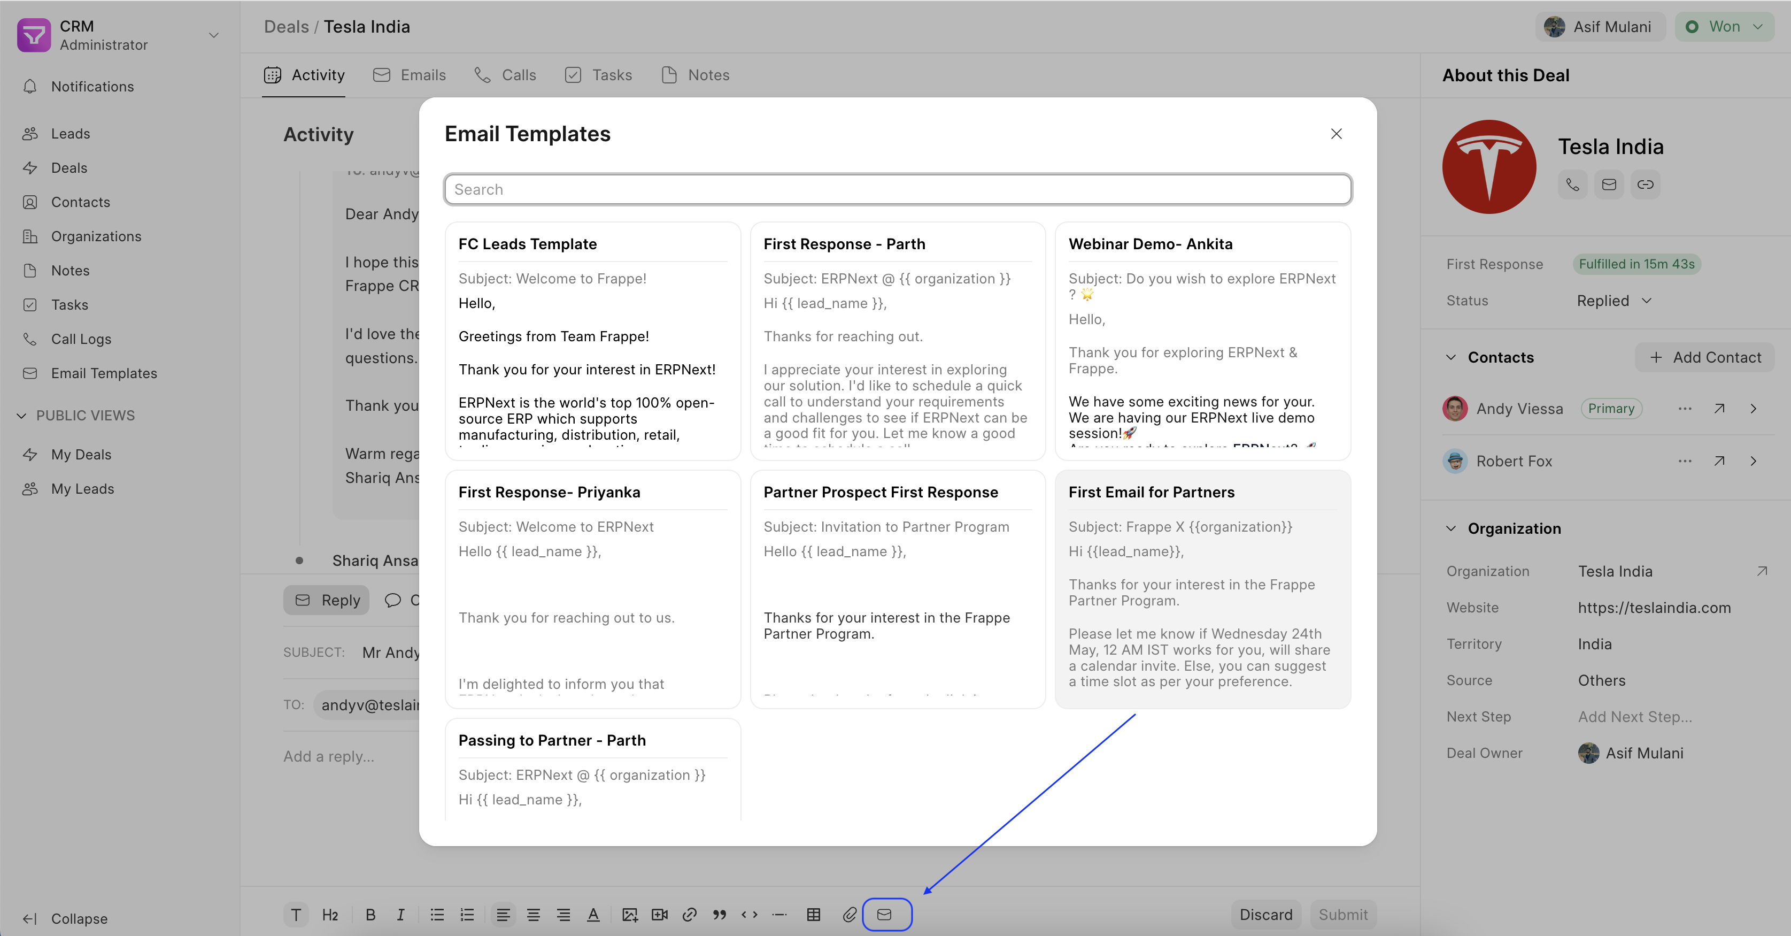Open the Won status dropdown
1791x936 pixels.
pyautogui.click(x=1725, y=26)
